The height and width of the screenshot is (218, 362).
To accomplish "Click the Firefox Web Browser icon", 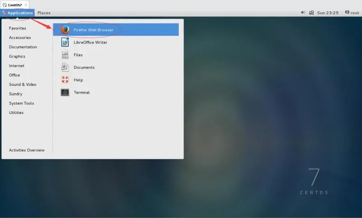I will click(x=65, y=30).
